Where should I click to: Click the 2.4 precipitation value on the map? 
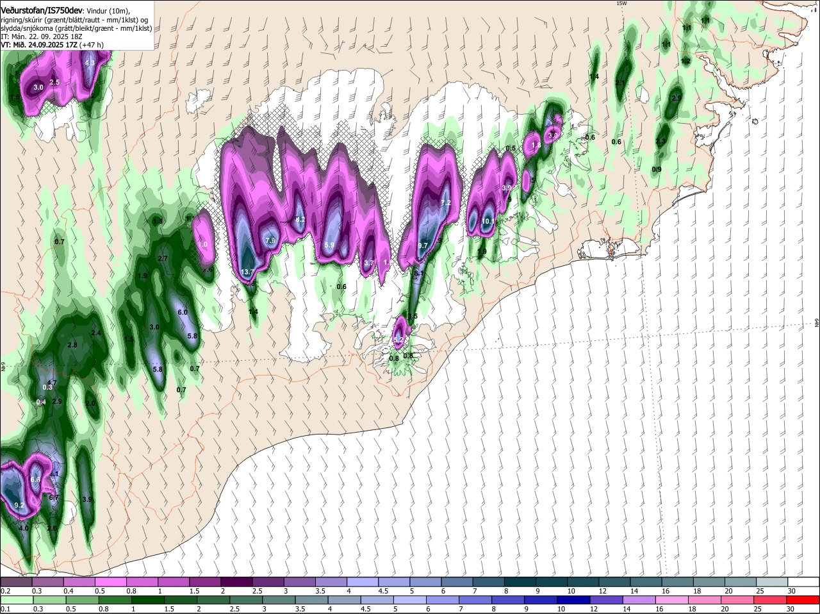[96, 333]
